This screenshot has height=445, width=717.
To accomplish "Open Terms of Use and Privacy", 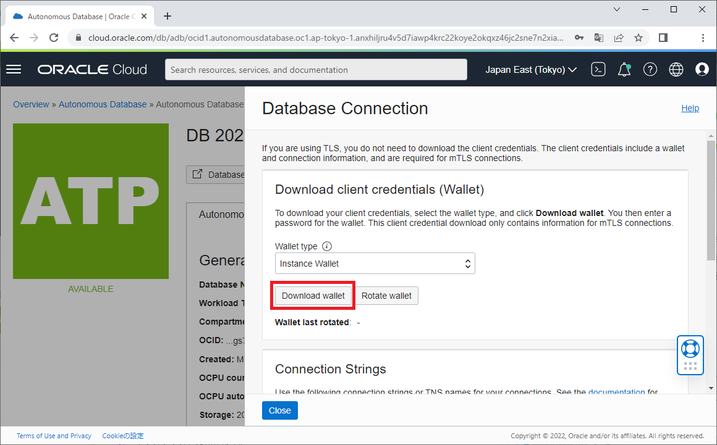I will click(54, 436).
